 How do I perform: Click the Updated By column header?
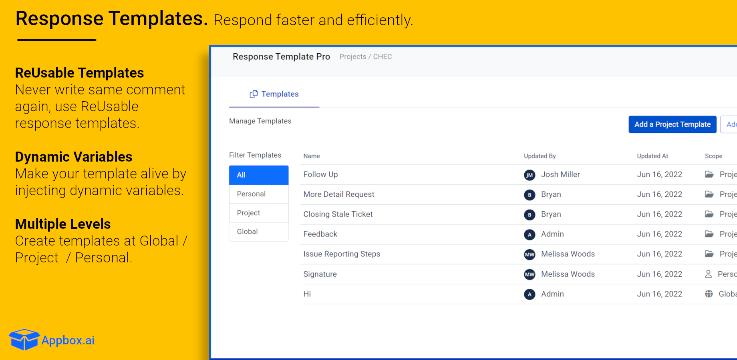pos(540,156)
